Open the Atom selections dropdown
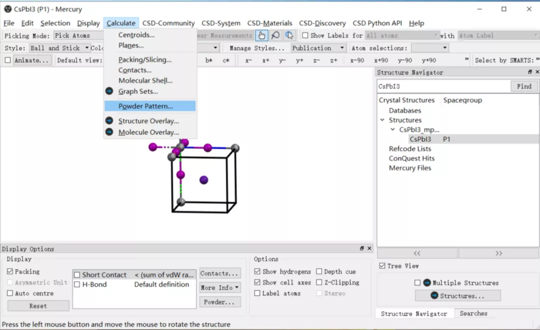 (x=430, y=48)
